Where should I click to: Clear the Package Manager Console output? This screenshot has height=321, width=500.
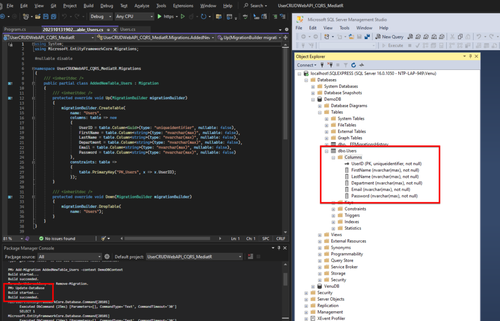250,257
